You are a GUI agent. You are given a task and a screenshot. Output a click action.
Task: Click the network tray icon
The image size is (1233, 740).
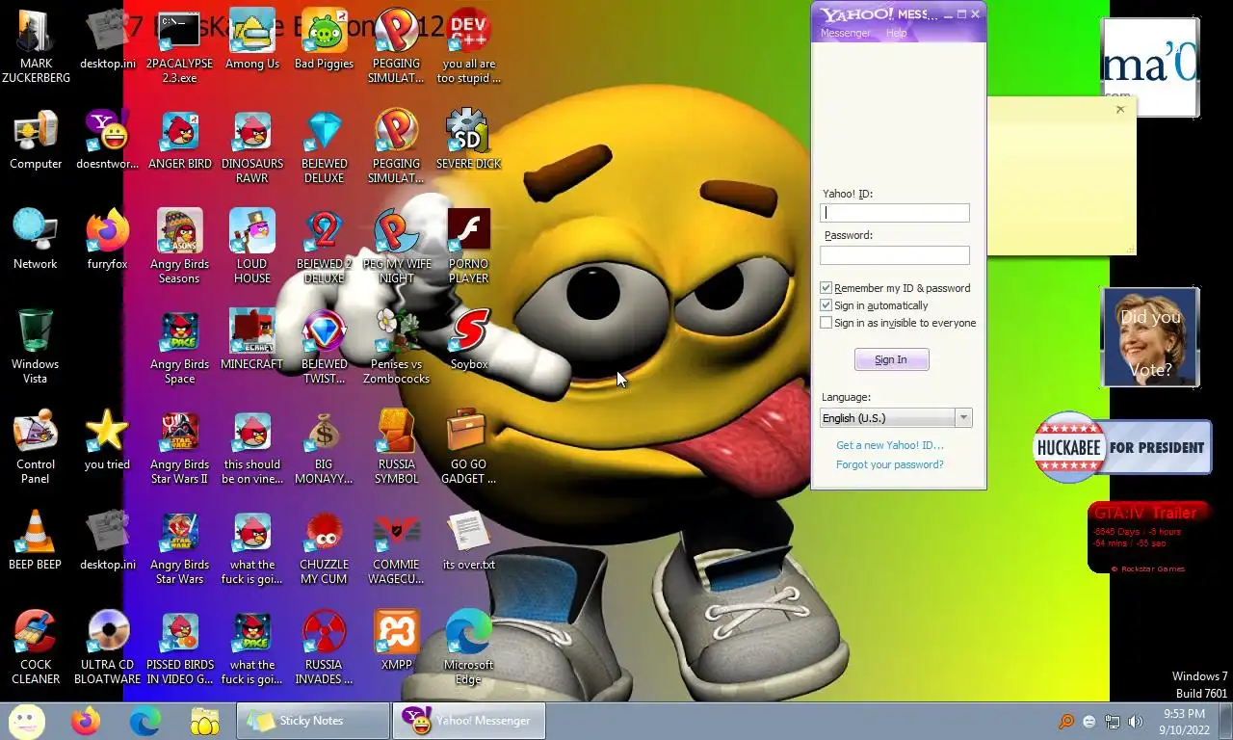tap(1113, 721)
